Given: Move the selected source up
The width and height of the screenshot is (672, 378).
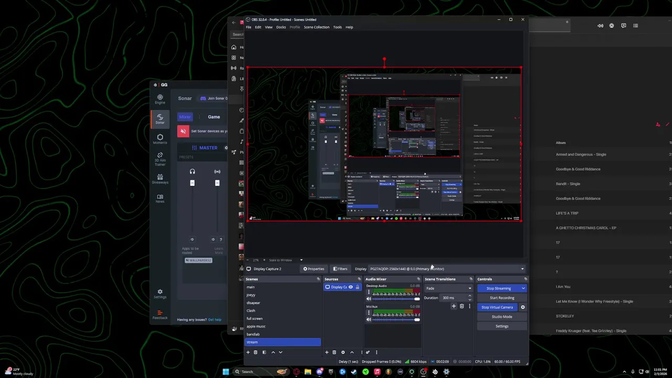Looking at the screenshot, I should (352, 352).
